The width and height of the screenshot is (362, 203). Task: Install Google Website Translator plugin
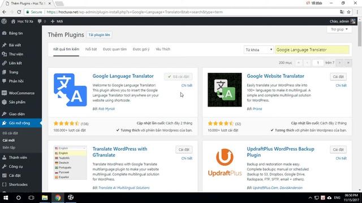(x=338, y=77)
